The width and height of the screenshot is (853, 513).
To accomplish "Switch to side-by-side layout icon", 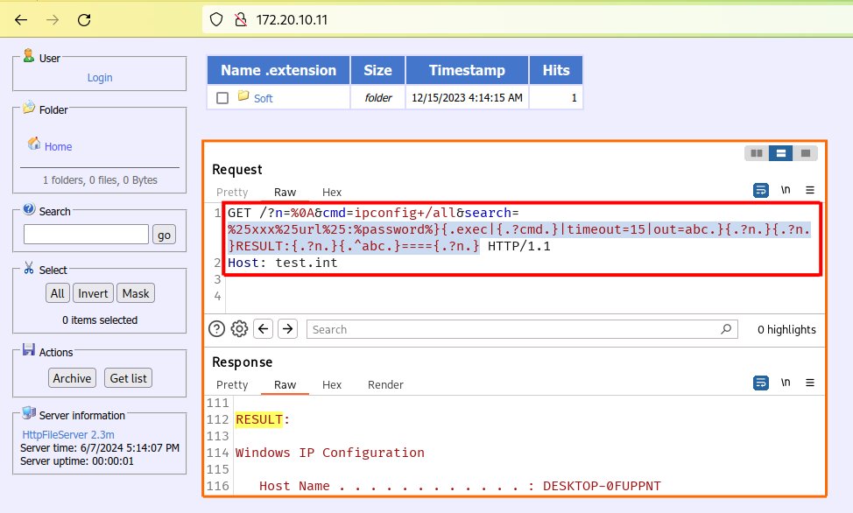I will [757, 153].
